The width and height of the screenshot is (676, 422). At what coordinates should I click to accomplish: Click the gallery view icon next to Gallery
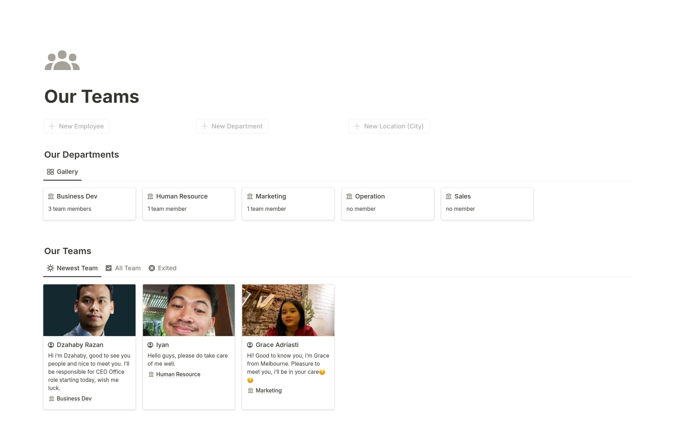coord(50,171)
